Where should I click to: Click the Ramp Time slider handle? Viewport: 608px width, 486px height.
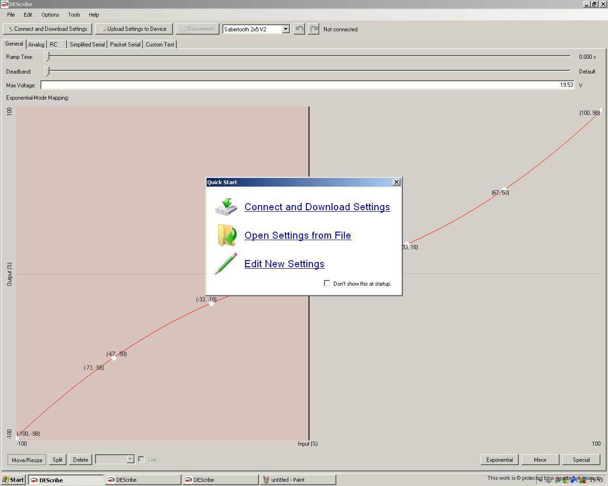47,56
